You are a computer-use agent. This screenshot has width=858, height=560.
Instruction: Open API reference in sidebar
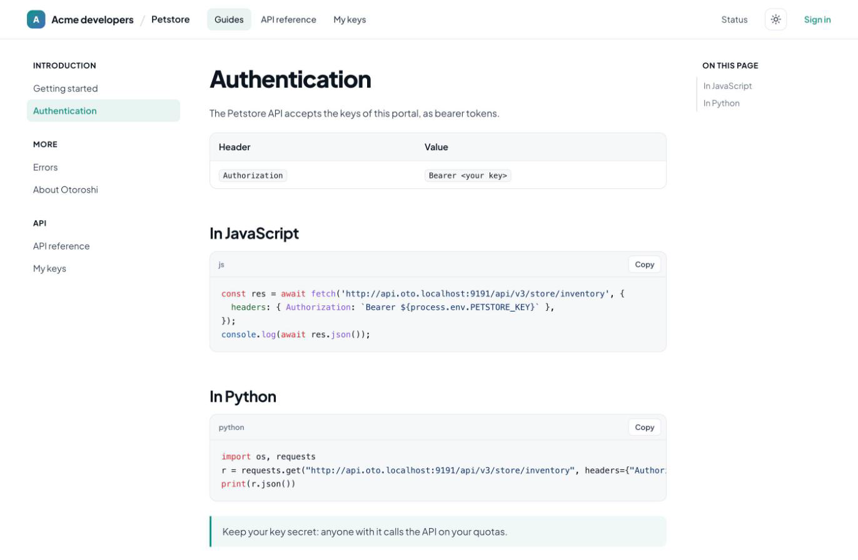(103, 246)
